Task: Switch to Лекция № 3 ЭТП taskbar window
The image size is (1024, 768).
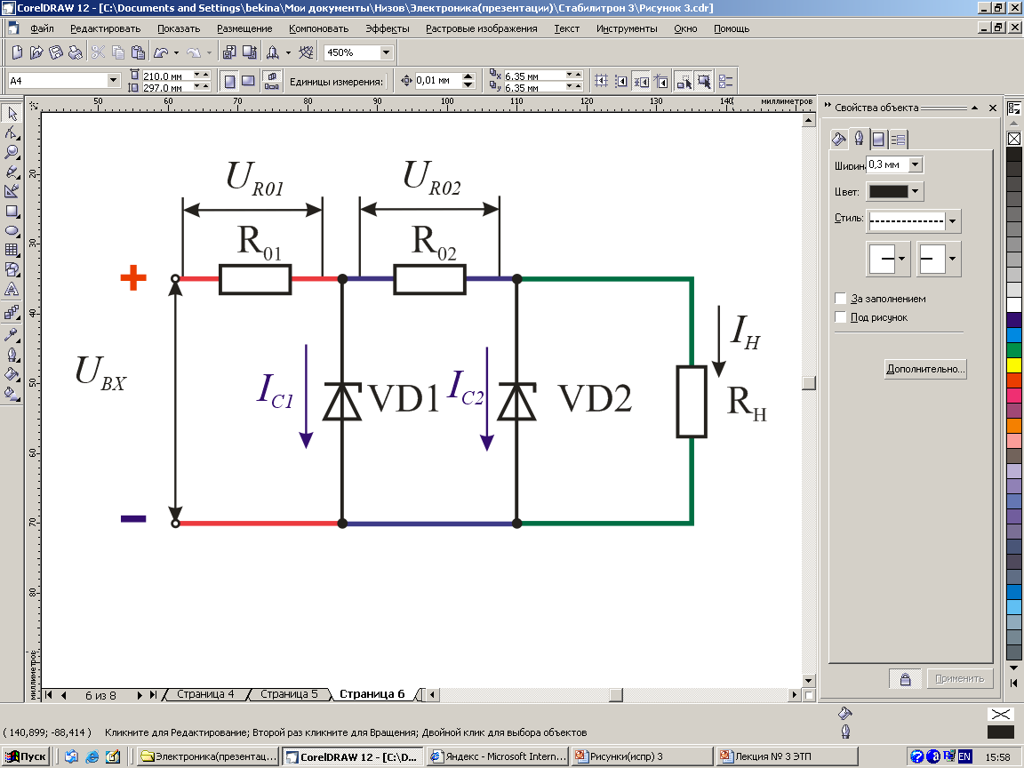Action: tap(786, 757)
